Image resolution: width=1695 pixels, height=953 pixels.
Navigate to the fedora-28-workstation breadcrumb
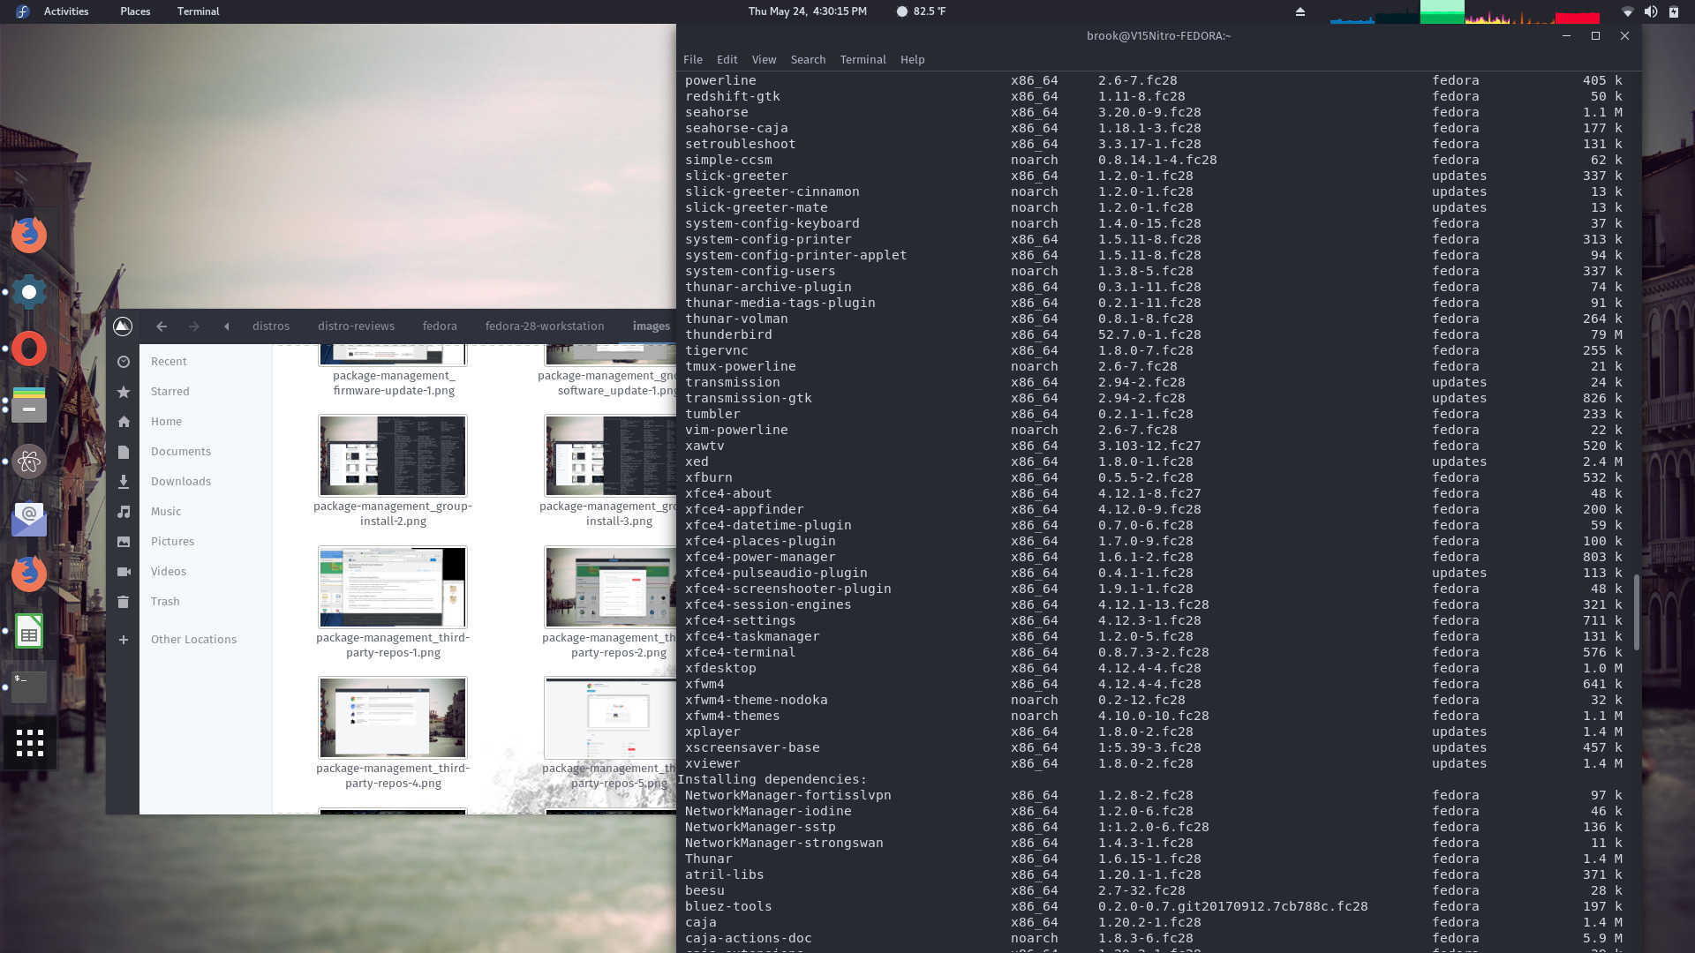(x=544, y=326)
